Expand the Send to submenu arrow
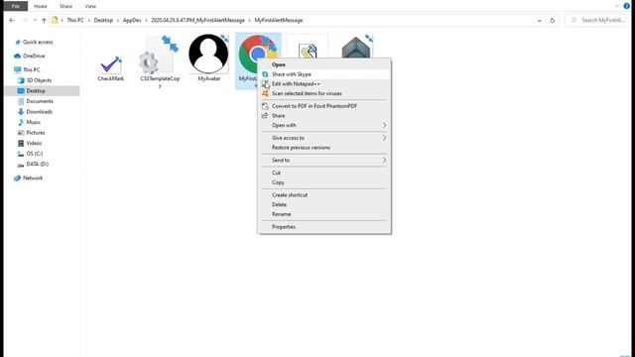Viewport: 635px width, 357px height. (x=384, y=161)
